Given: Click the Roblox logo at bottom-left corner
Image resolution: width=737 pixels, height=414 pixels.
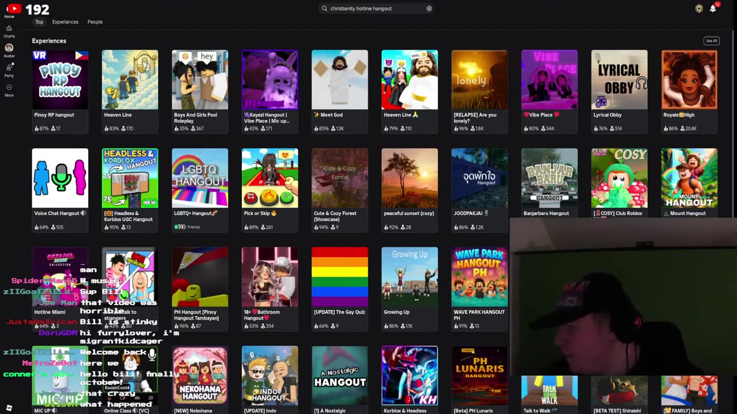Looking at the screenshot, I should pyautogui.click(x=9, y=408).
